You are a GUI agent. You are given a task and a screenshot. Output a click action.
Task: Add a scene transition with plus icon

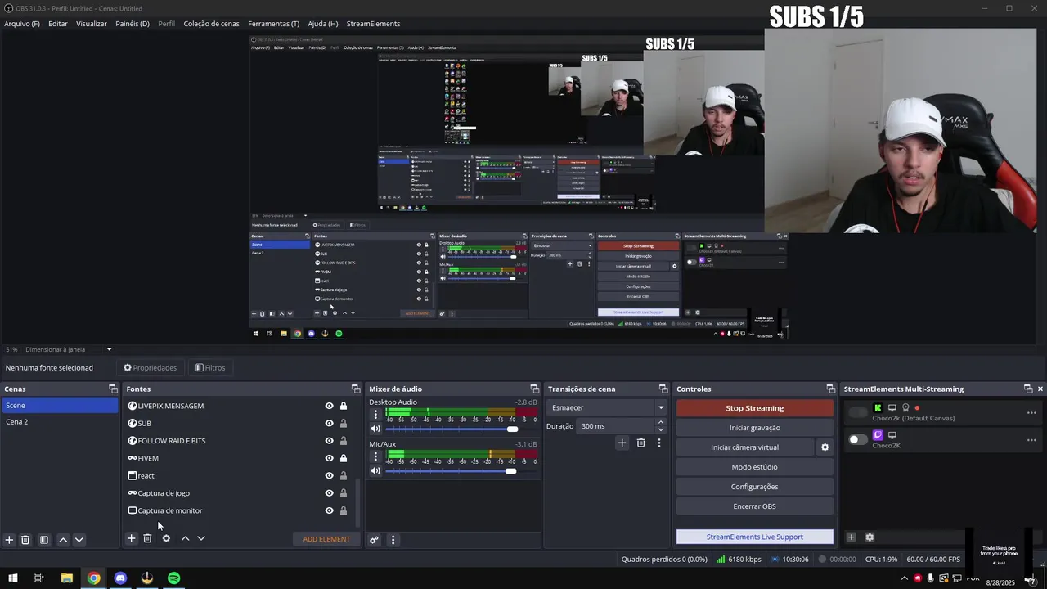[x=622, y=443]
